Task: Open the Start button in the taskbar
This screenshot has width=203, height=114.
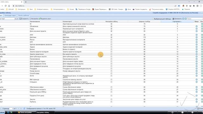Action: (2, 112)
